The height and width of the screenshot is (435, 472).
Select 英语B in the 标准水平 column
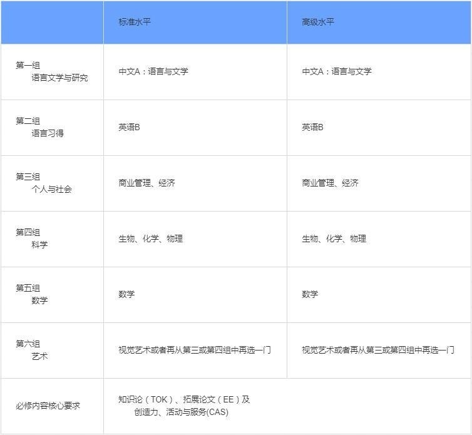coord(129,127)
